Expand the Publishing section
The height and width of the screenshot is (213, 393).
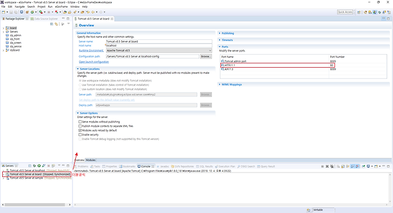219,33
